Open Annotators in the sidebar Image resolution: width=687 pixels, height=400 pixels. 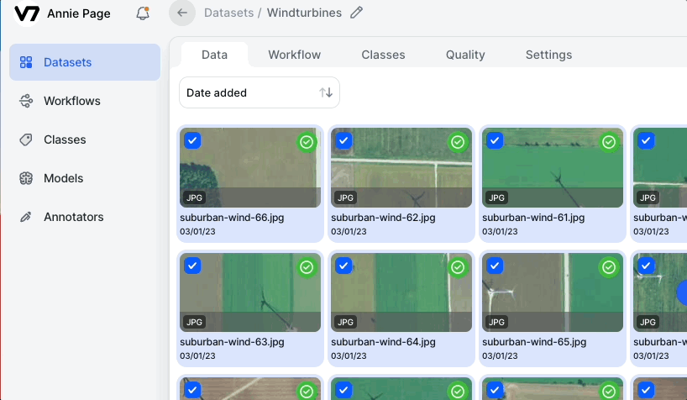click(85, 217)
